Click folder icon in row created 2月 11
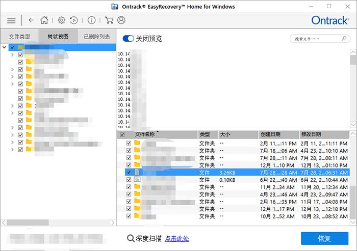 coord(137,143)
